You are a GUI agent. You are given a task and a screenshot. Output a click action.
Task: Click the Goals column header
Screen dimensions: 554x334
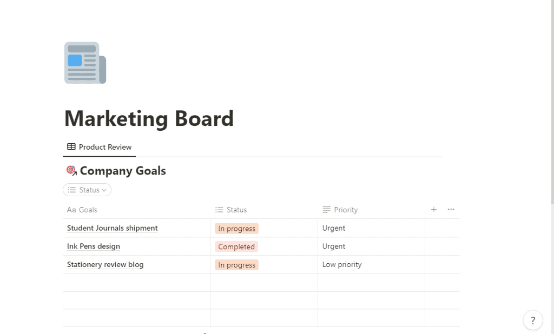(88, 210)
